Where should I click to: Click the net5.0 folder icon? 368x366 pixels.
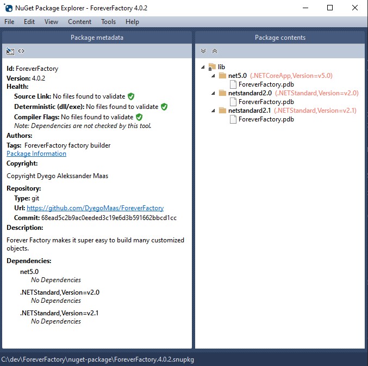[222, 76]
